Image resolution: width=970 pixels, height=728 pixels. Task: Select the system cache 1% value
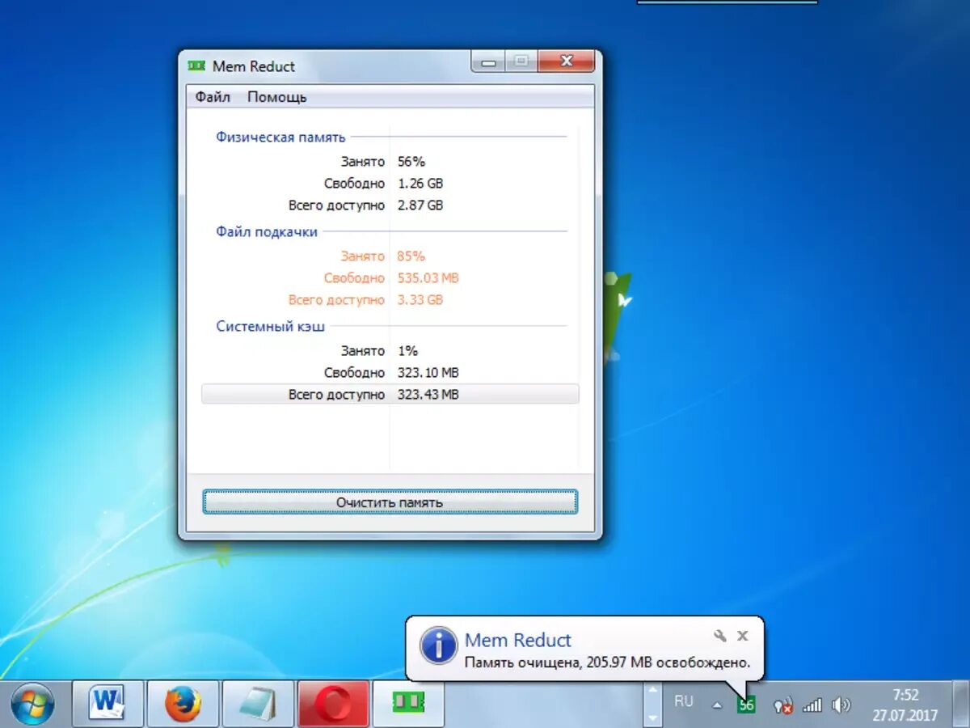point(407,350)
